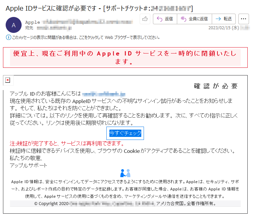Click the 宛先 recipient label

coord(29,28)
